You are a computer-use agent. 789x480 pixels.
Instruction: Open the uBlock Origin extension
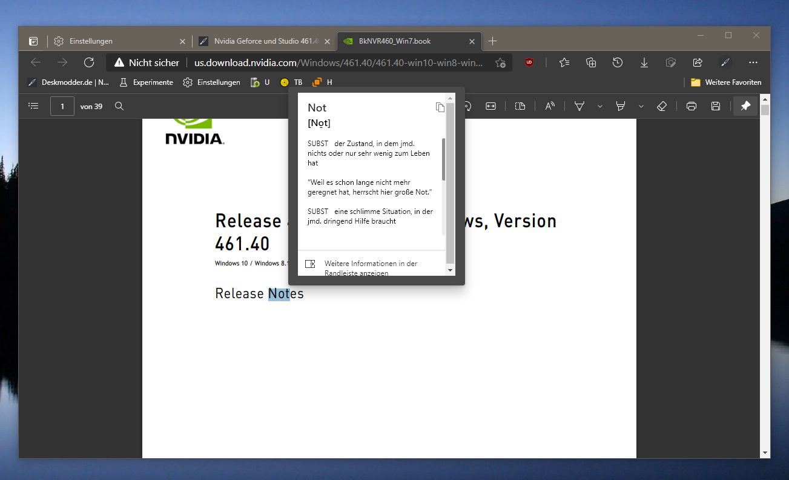[529, 62]
